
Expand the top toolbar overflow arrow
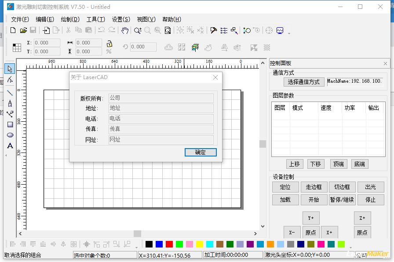(289, 33)
